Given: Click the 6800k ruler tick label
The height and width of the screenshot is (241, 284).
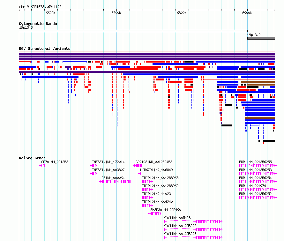Looking at the screenshot, I should pyautogui.click(x=182, y=13).
